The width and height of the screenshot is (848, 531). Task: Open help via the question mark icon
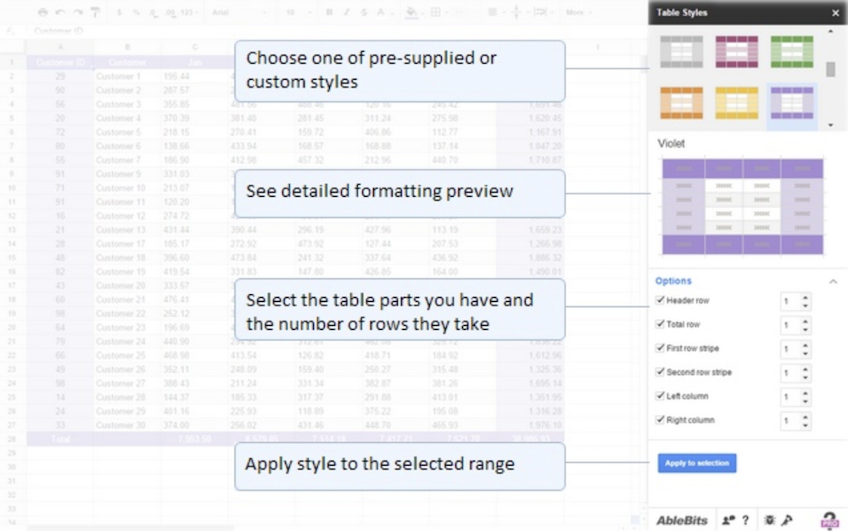click(x=745, y=520)
